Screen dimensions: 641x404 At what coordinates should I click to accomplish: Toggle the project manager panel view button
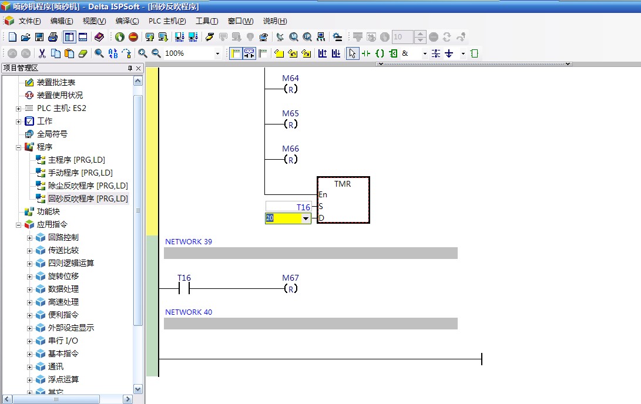69,37
